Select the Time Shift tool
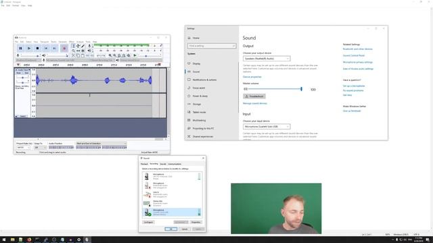433x243 pixels. click(x=78, y=51)
